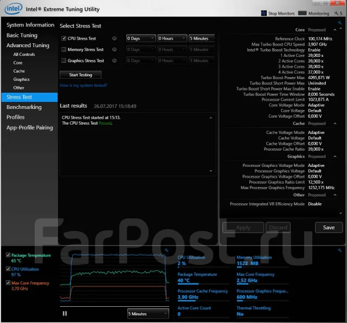Open the graph time span 5 Minutes dropdown
Image resolution: width=347 pixels, height=323 pixels.
(x=148, y=314)
